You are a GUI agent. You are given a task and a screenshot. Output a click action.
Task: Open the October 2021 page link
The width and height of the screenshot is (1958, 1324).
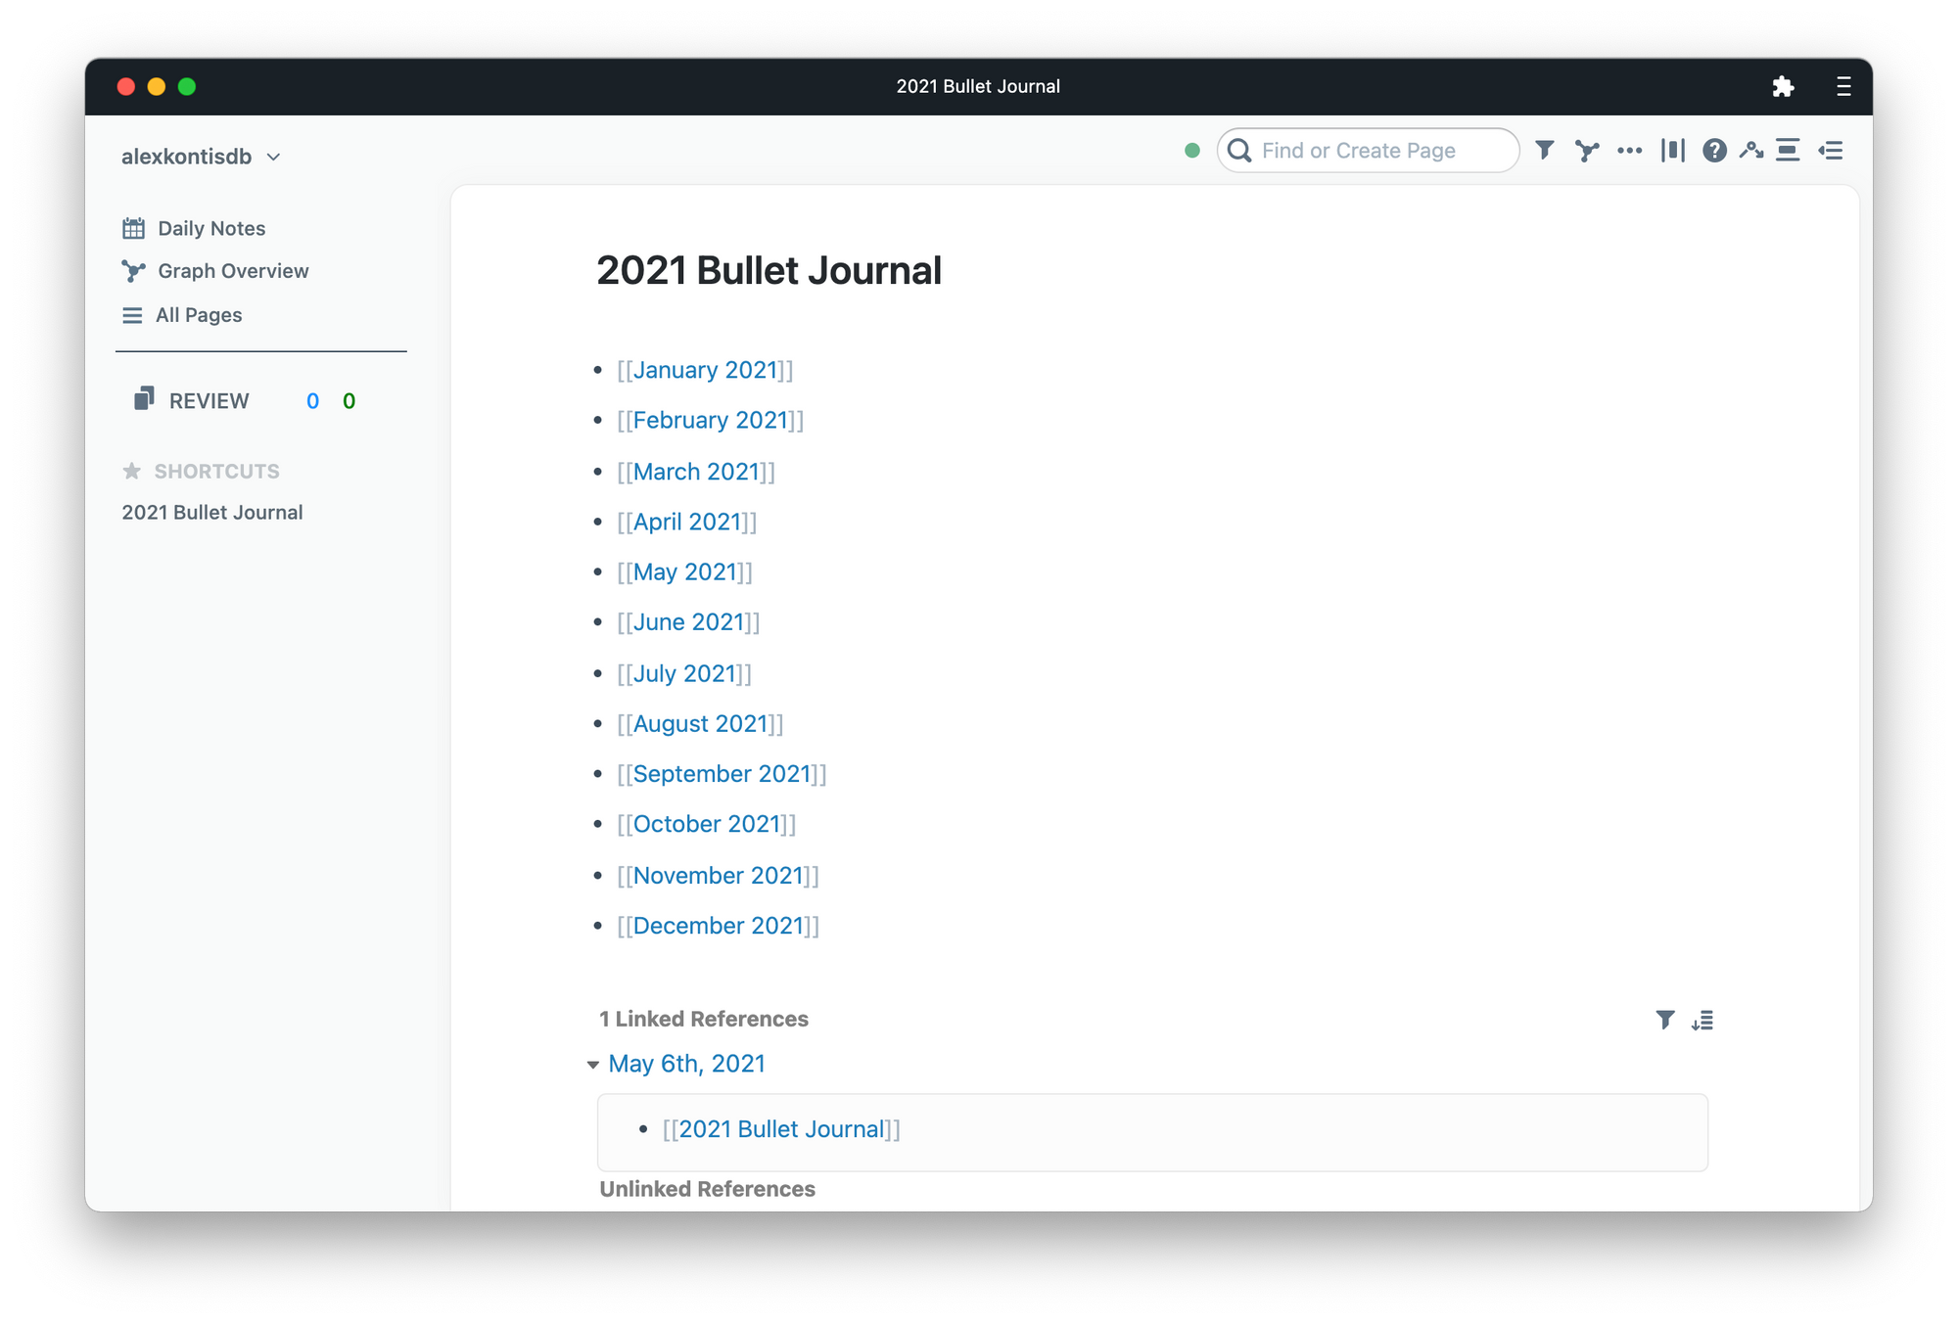[706, 824]
